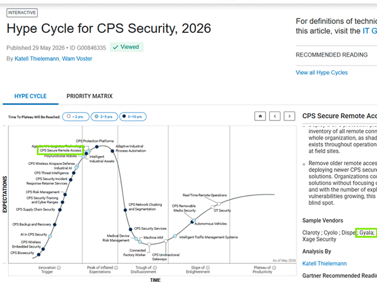This screenshot has height=282, width=377.
Task: Toggle the less than 2 yrs filter
Action: coord(76,117)
